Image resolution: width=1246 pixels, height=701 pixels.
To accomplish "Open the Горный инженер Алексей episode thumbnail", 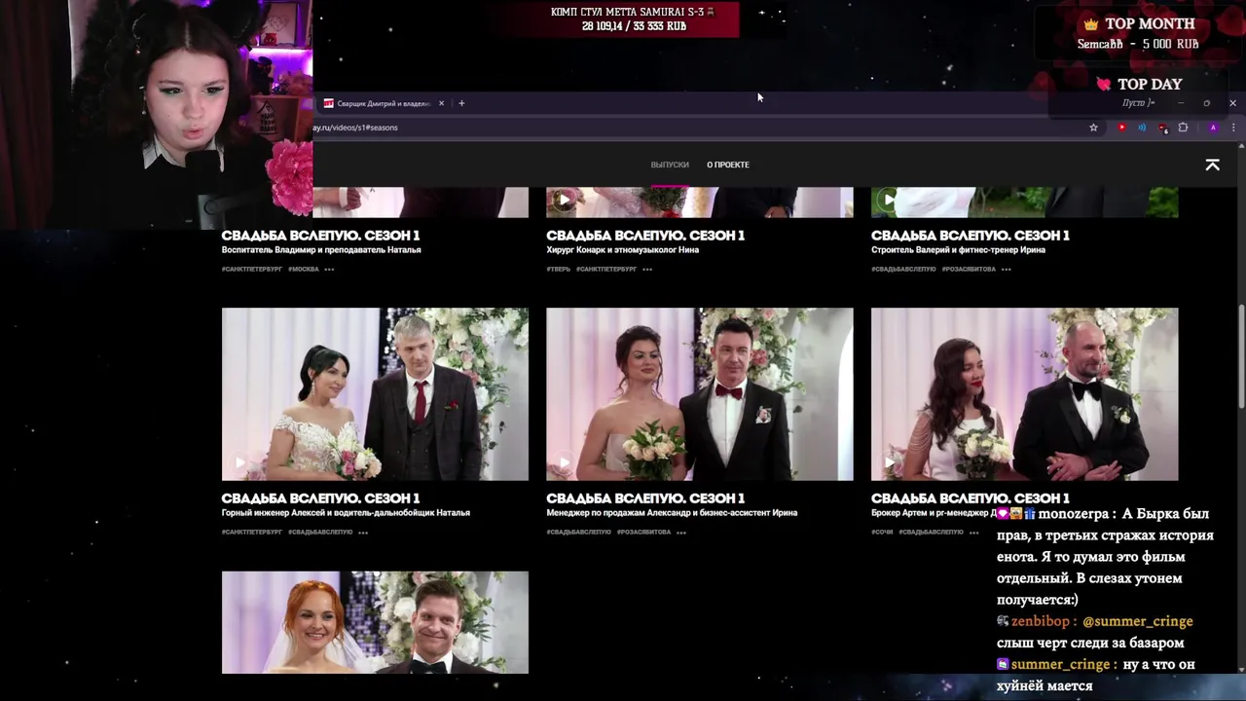I will [x=375, y=394].
